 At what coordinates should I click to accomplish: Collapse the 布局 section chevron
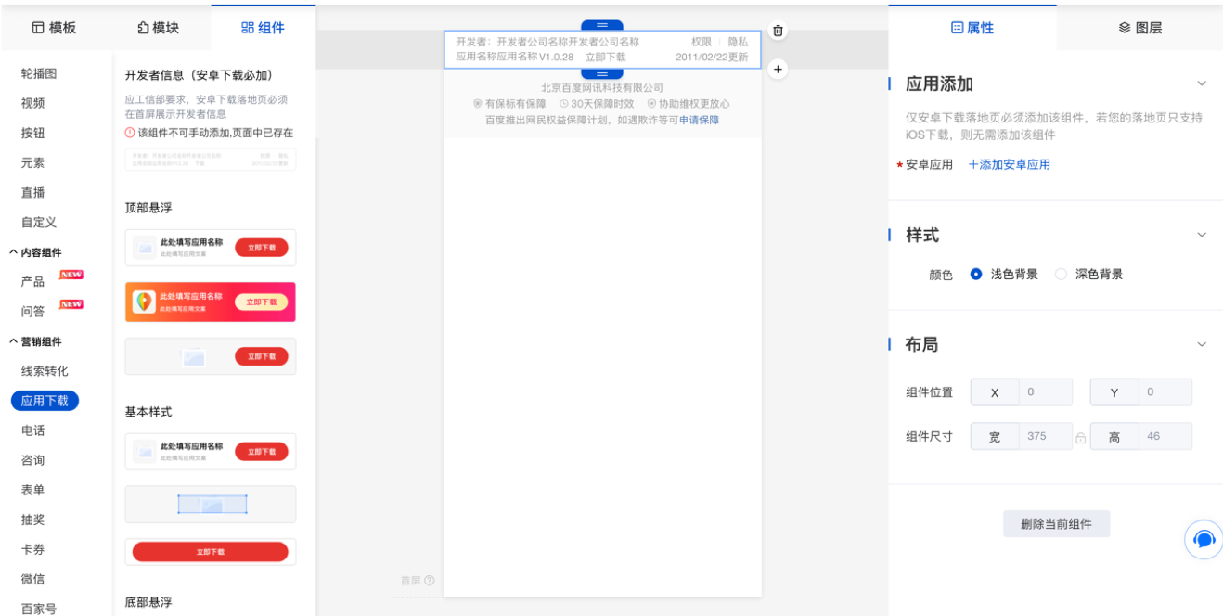coord(1202,344)
